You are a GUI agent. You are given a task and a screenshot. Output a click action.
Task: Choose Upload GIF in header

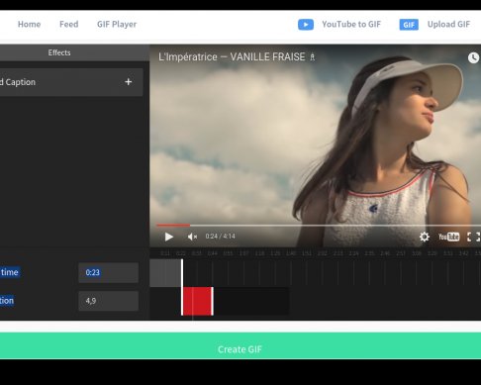pyautogui.click(x=448, y=24)
